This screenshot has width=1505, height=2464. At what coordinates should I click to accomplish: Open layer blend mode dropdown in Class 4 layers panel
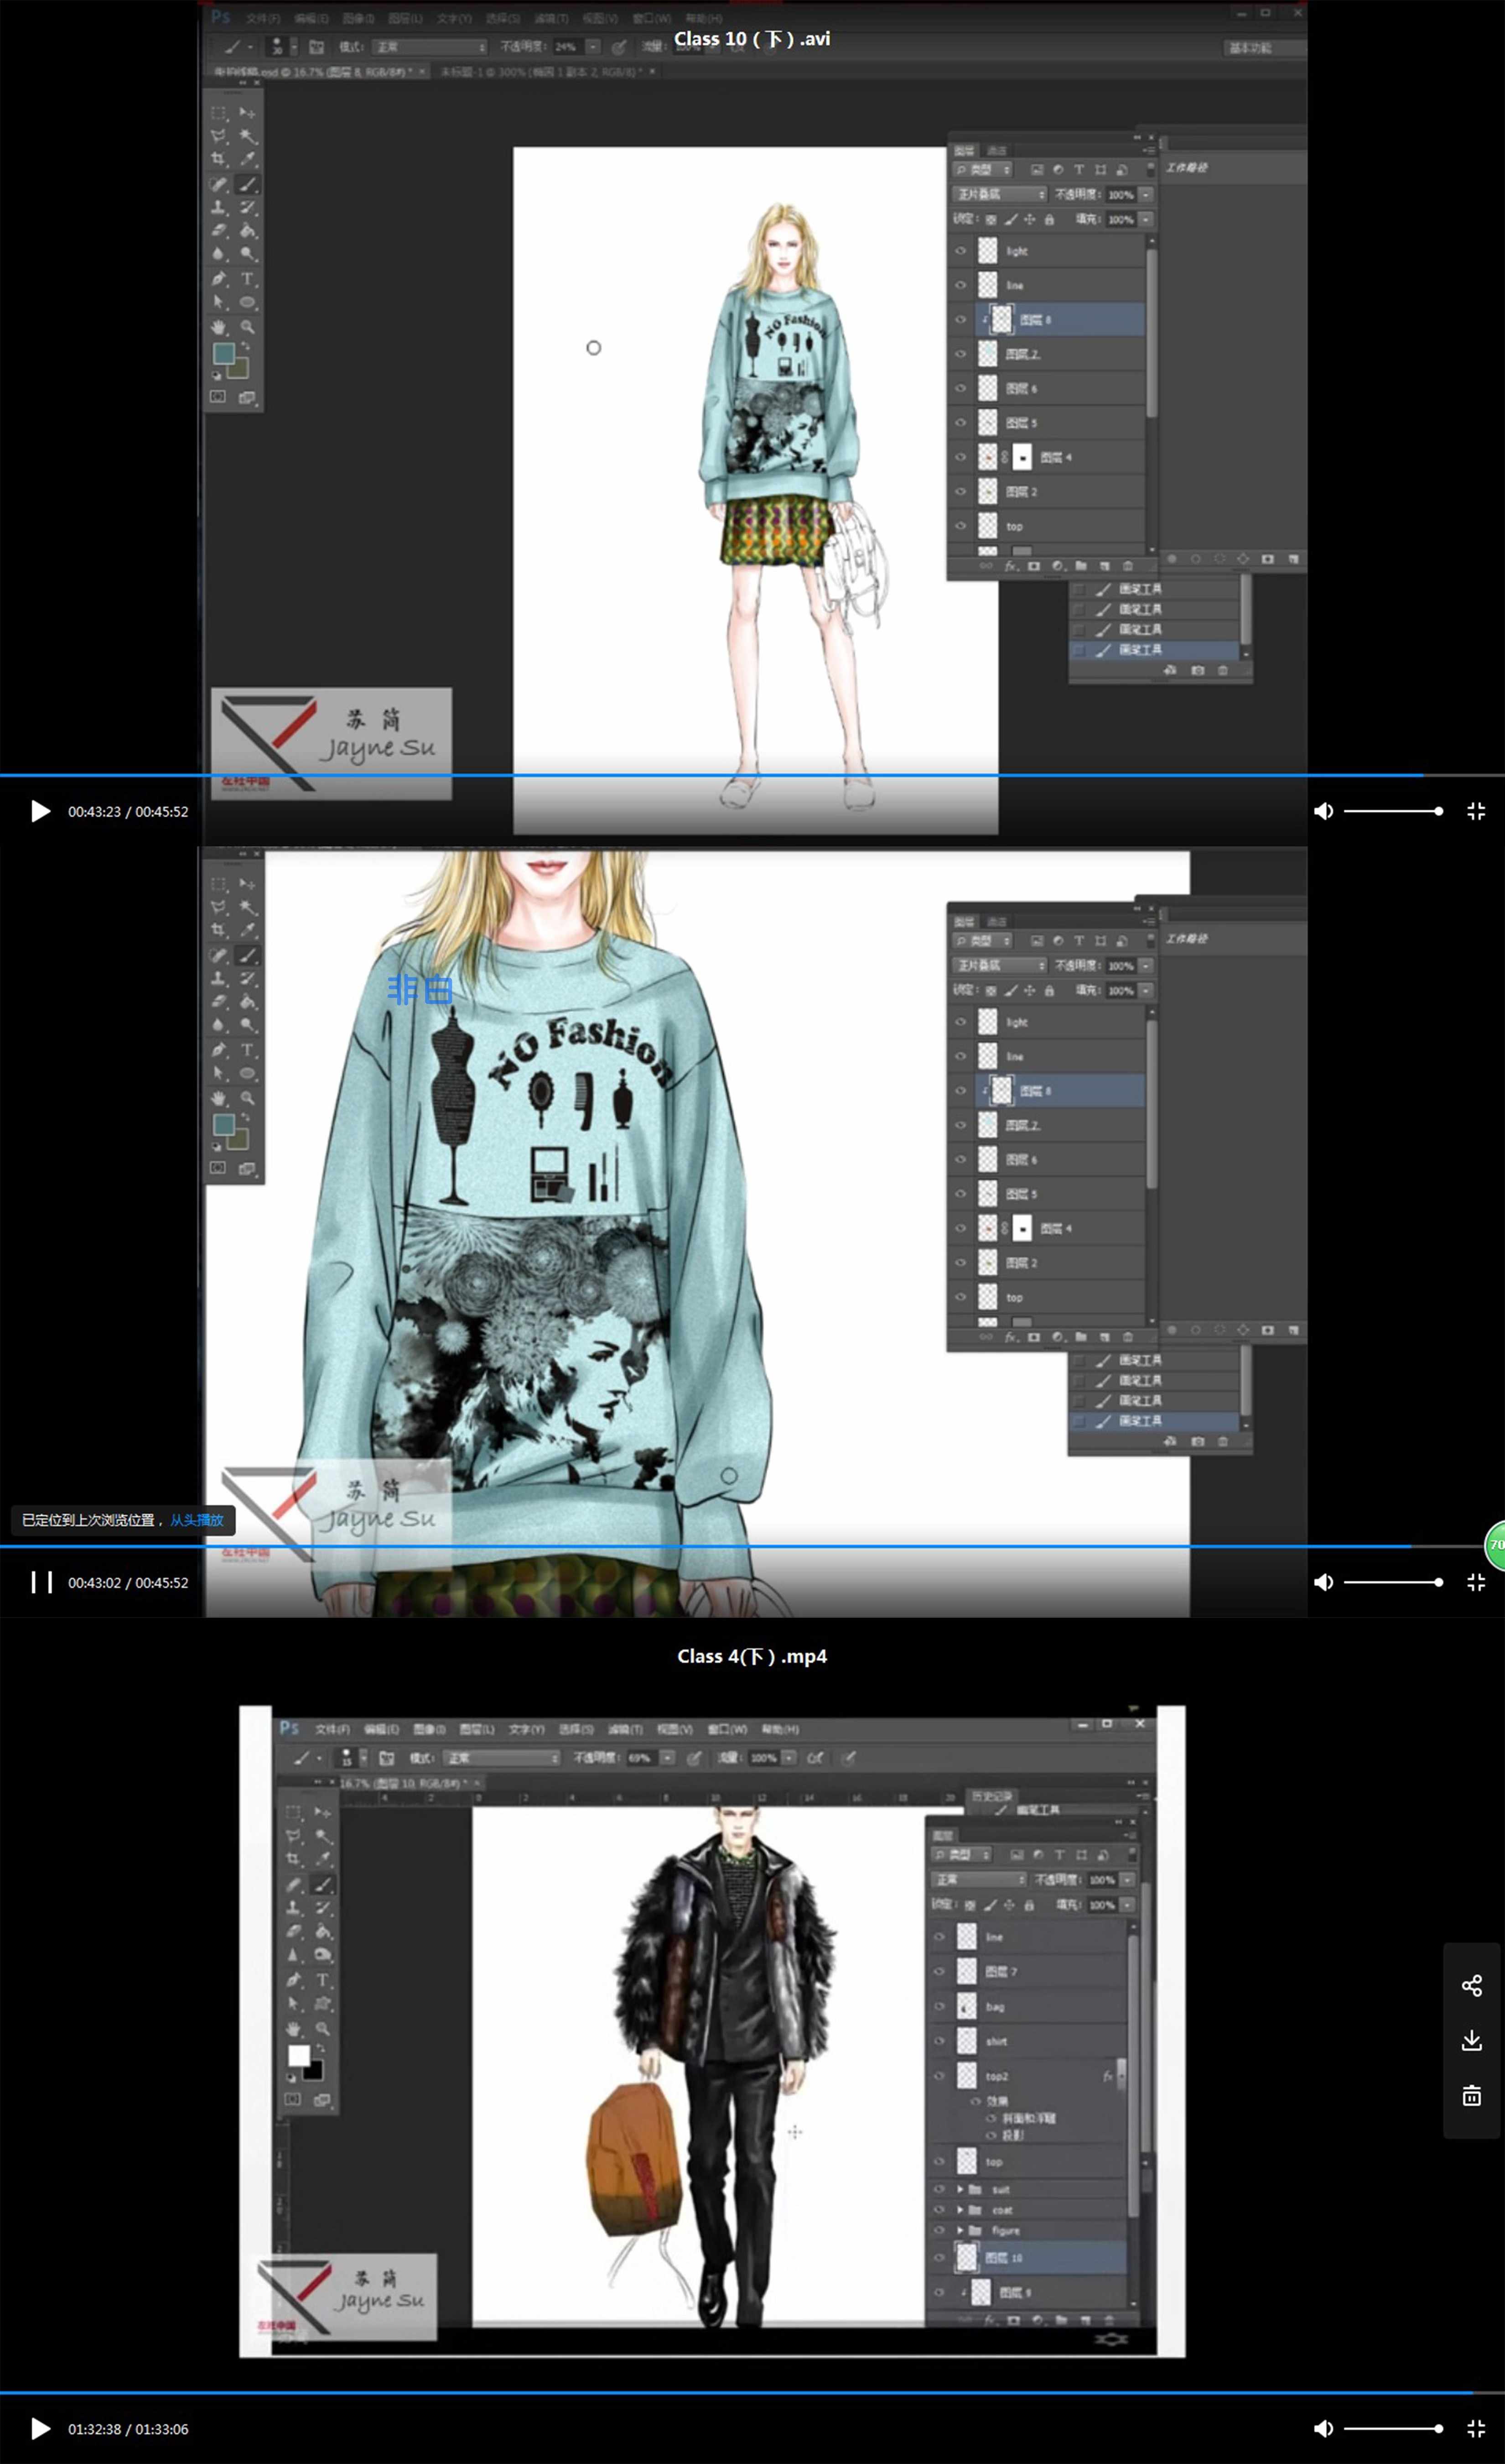[979, 1880]
